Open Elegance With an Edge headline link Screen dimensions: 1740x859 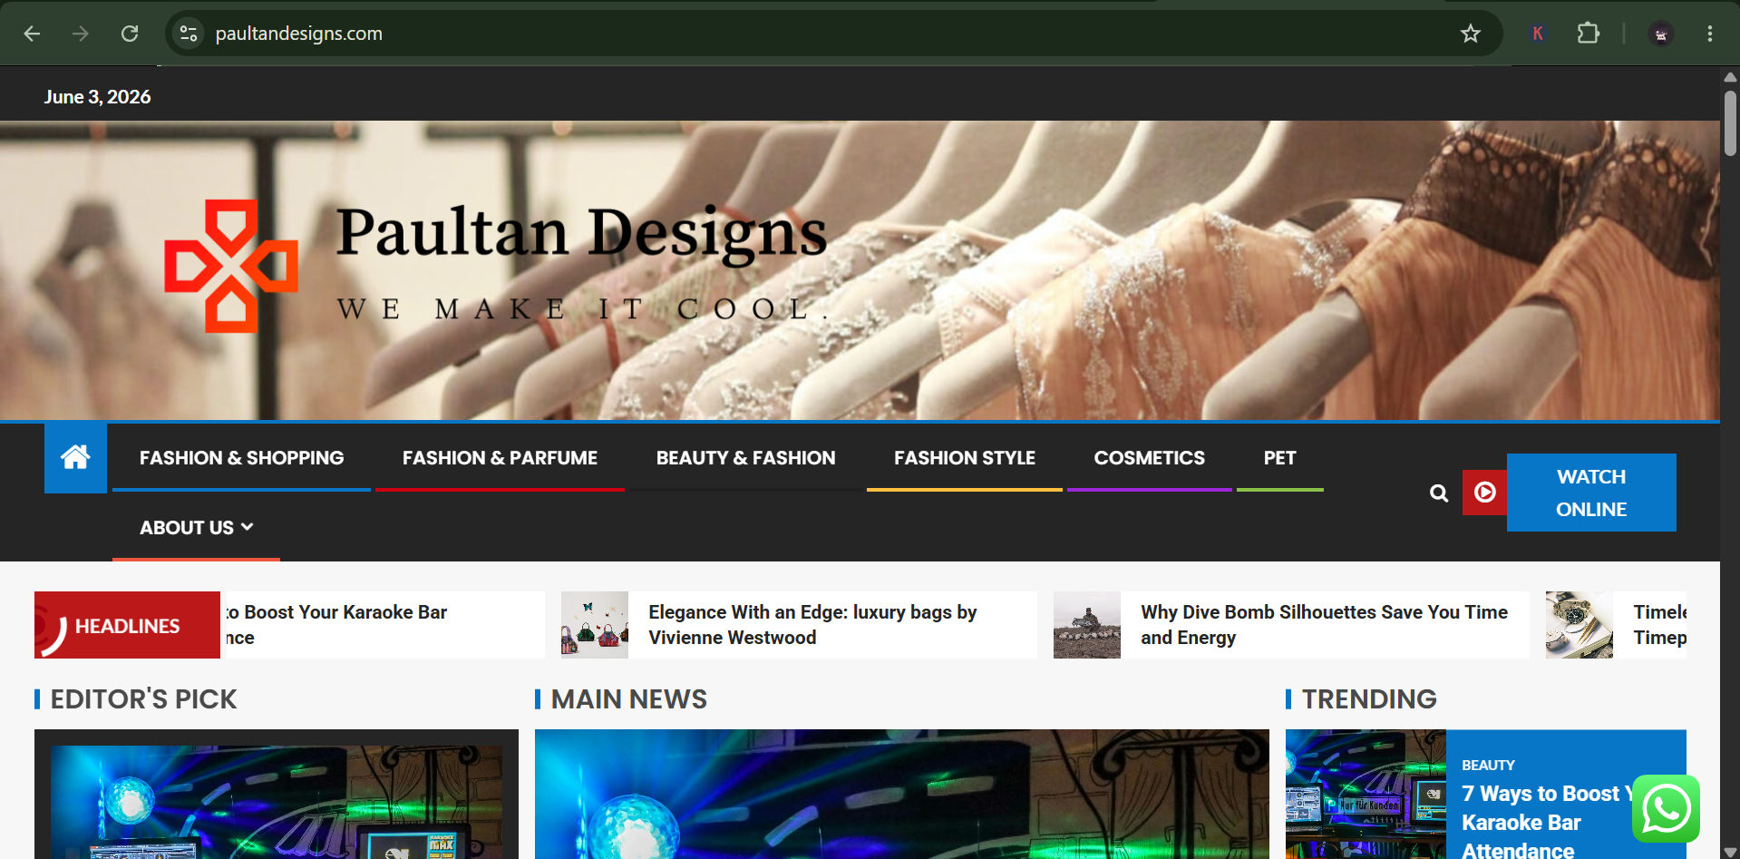click(x=812, y=625)
